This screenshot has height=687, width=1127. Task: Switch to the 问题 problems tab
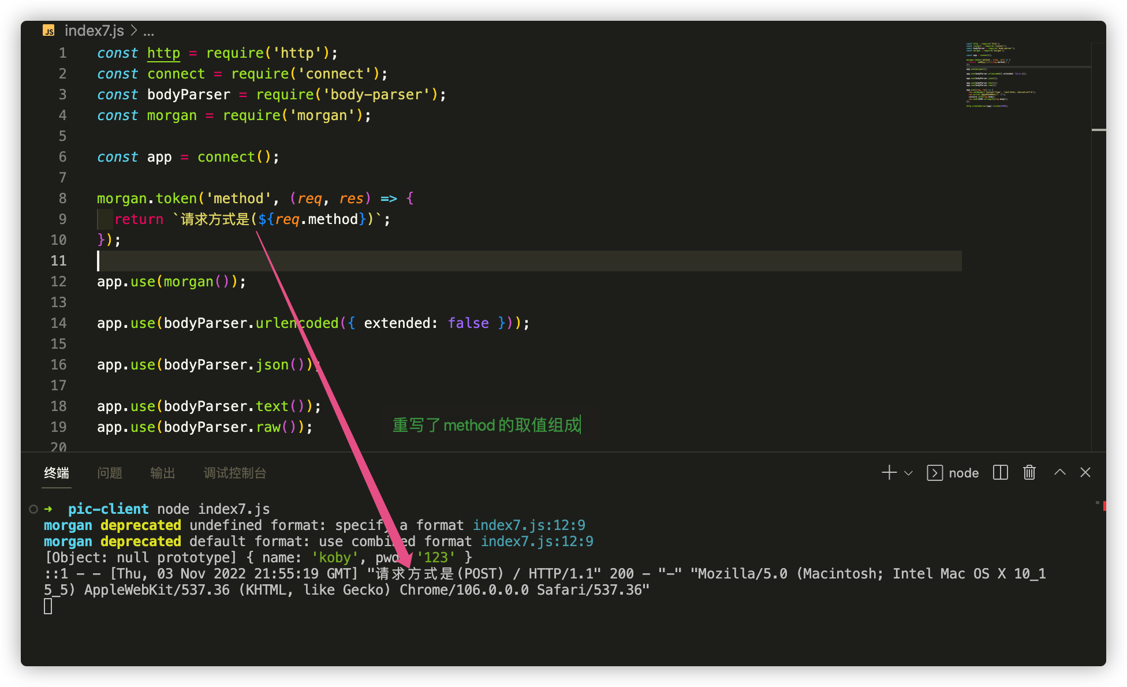click(x=110, y=473)
